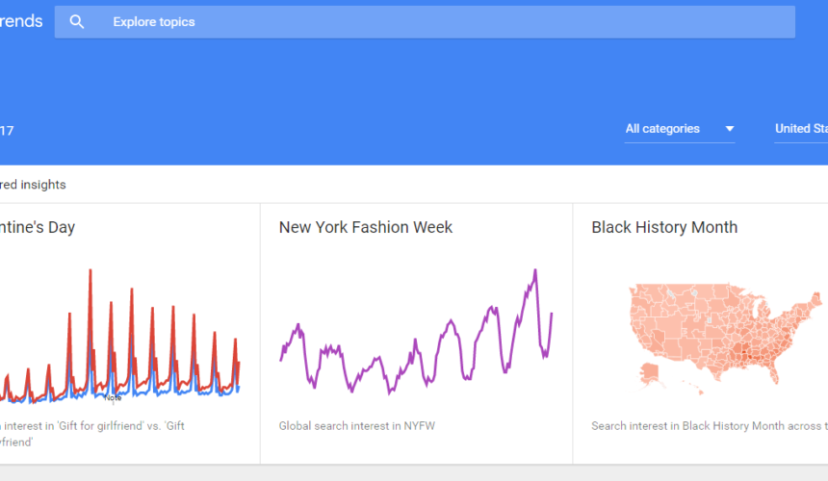Open the All categories dropdown
828x481 pixels.
[679, 129]
